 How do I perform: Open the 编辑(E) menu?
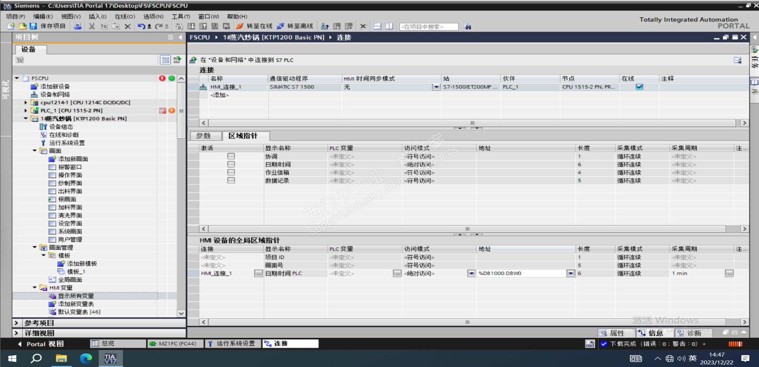(x=43, y=17)
